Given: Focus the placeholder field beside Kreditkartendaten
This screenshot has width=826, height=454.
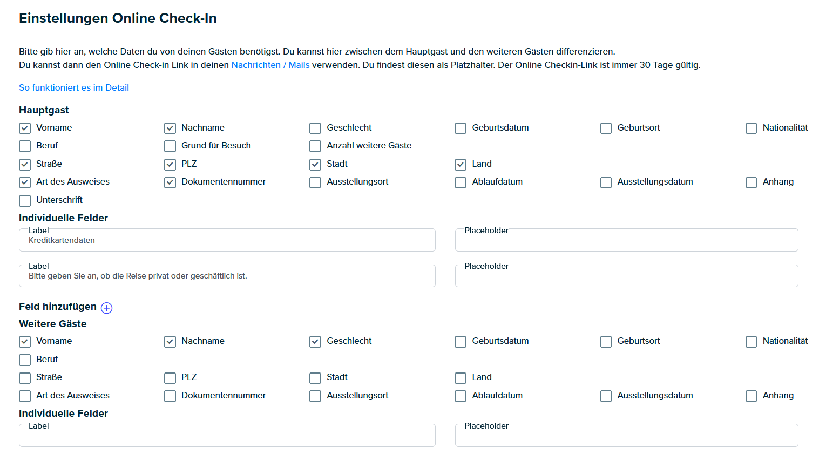Looking at the screenshot, I should pyautogui.click(x=626, y=240).
